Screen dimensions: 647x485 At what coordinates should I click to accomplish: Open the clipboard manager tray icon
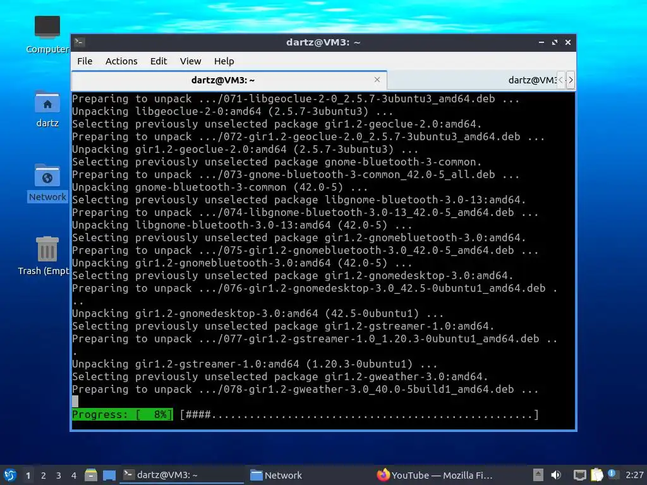pos(596,475)
